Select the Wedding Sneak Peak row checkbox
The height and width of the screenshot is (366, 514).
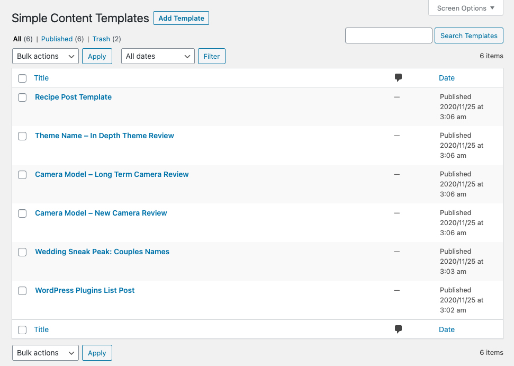[22, 252]
